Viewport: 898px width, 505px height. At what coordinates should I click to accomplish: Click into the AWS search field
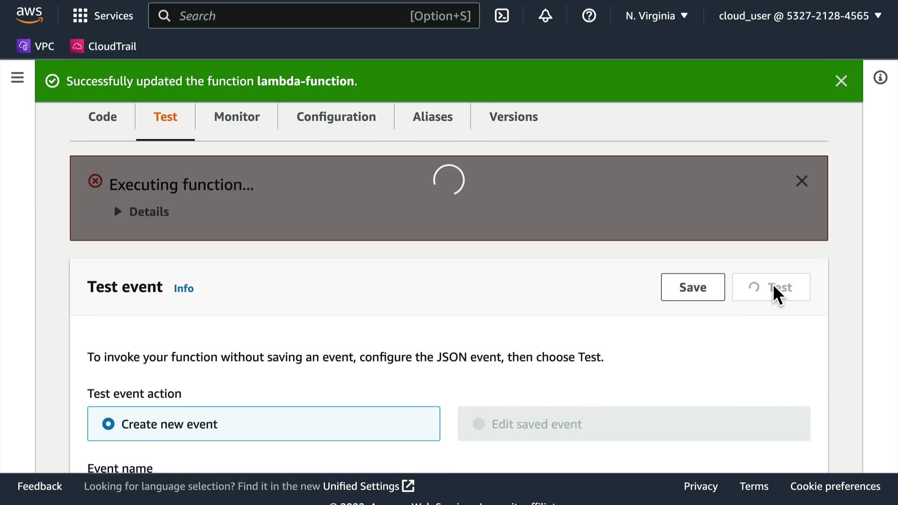(x=290, y=16)
